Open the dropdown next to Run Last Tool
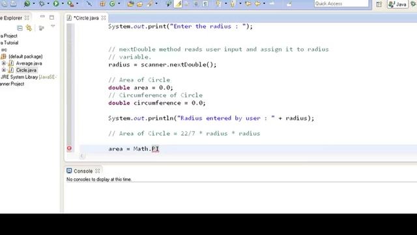 77,3
